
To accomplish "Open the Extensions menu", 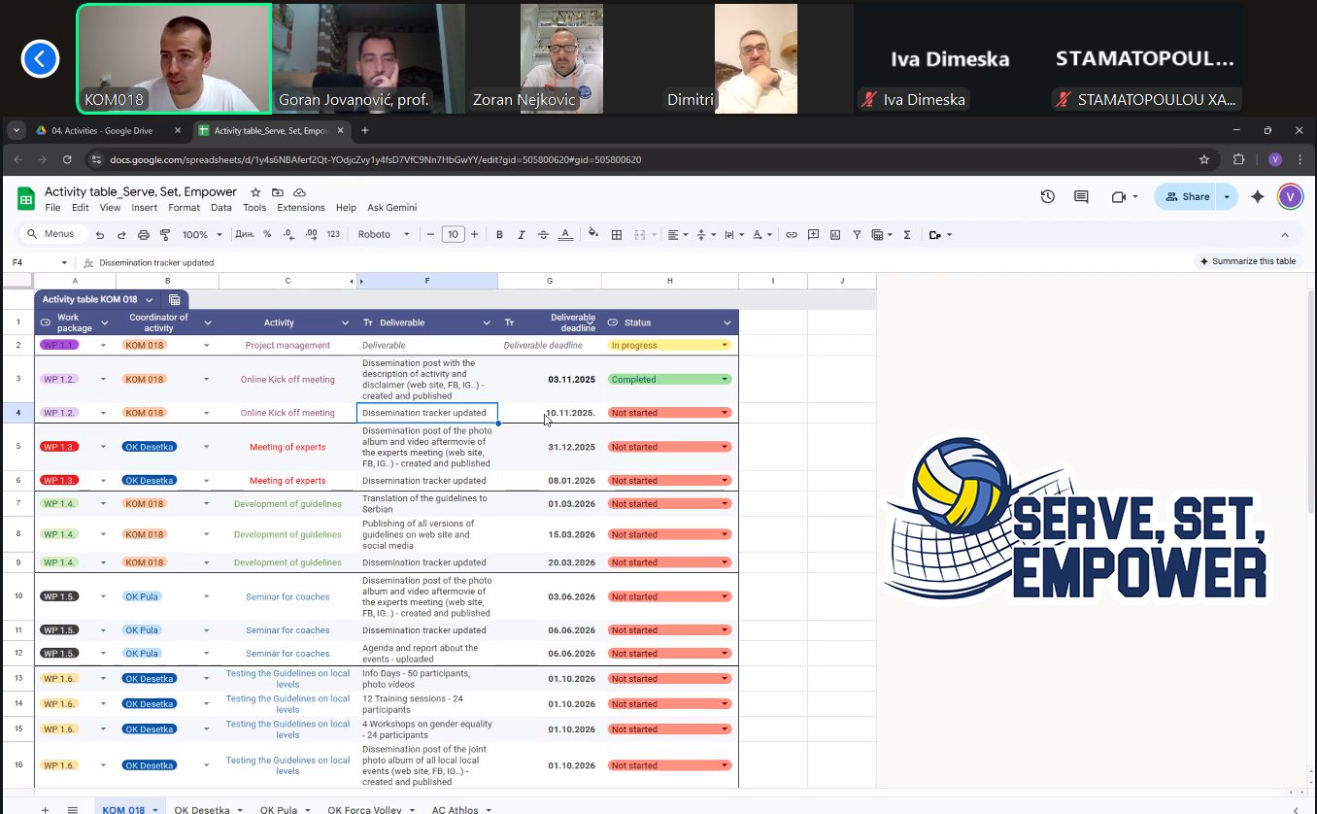I will [301, 208].
